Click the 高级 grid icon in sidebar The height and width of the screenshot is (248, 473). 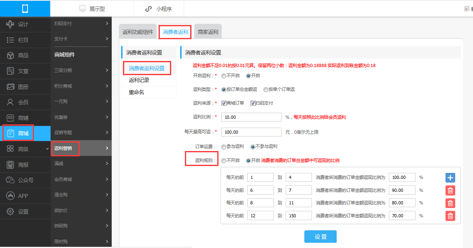click(10, 149)
